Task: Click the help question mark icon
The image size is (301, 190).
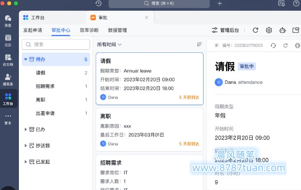Action: pos(296,3)
